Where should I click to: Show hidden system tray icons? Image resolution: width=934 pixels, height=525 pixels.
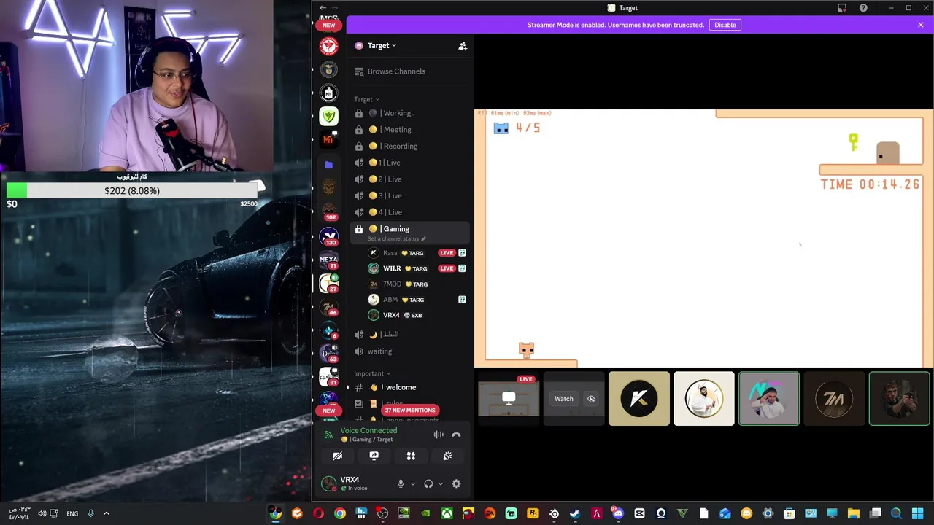coord(106,513)
